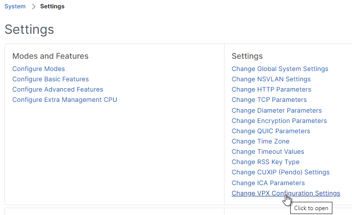
Task: Select Change TCP Parameters
Action: pos(269,100)
